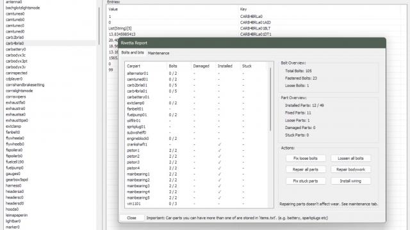The height and width of the screenshot is (230, 410).
Task: Select gearbox5spd in the left list
Action: 17,180
